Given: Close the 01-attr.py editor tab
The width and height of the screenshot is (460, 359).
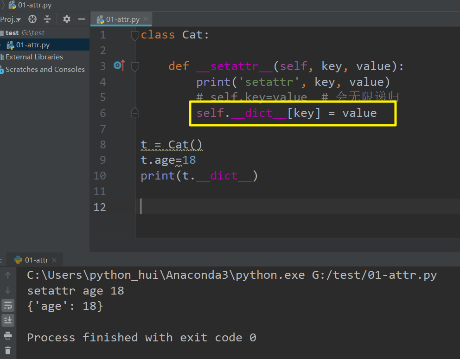Looking at the screenshot, I should (x=146, y=19).
